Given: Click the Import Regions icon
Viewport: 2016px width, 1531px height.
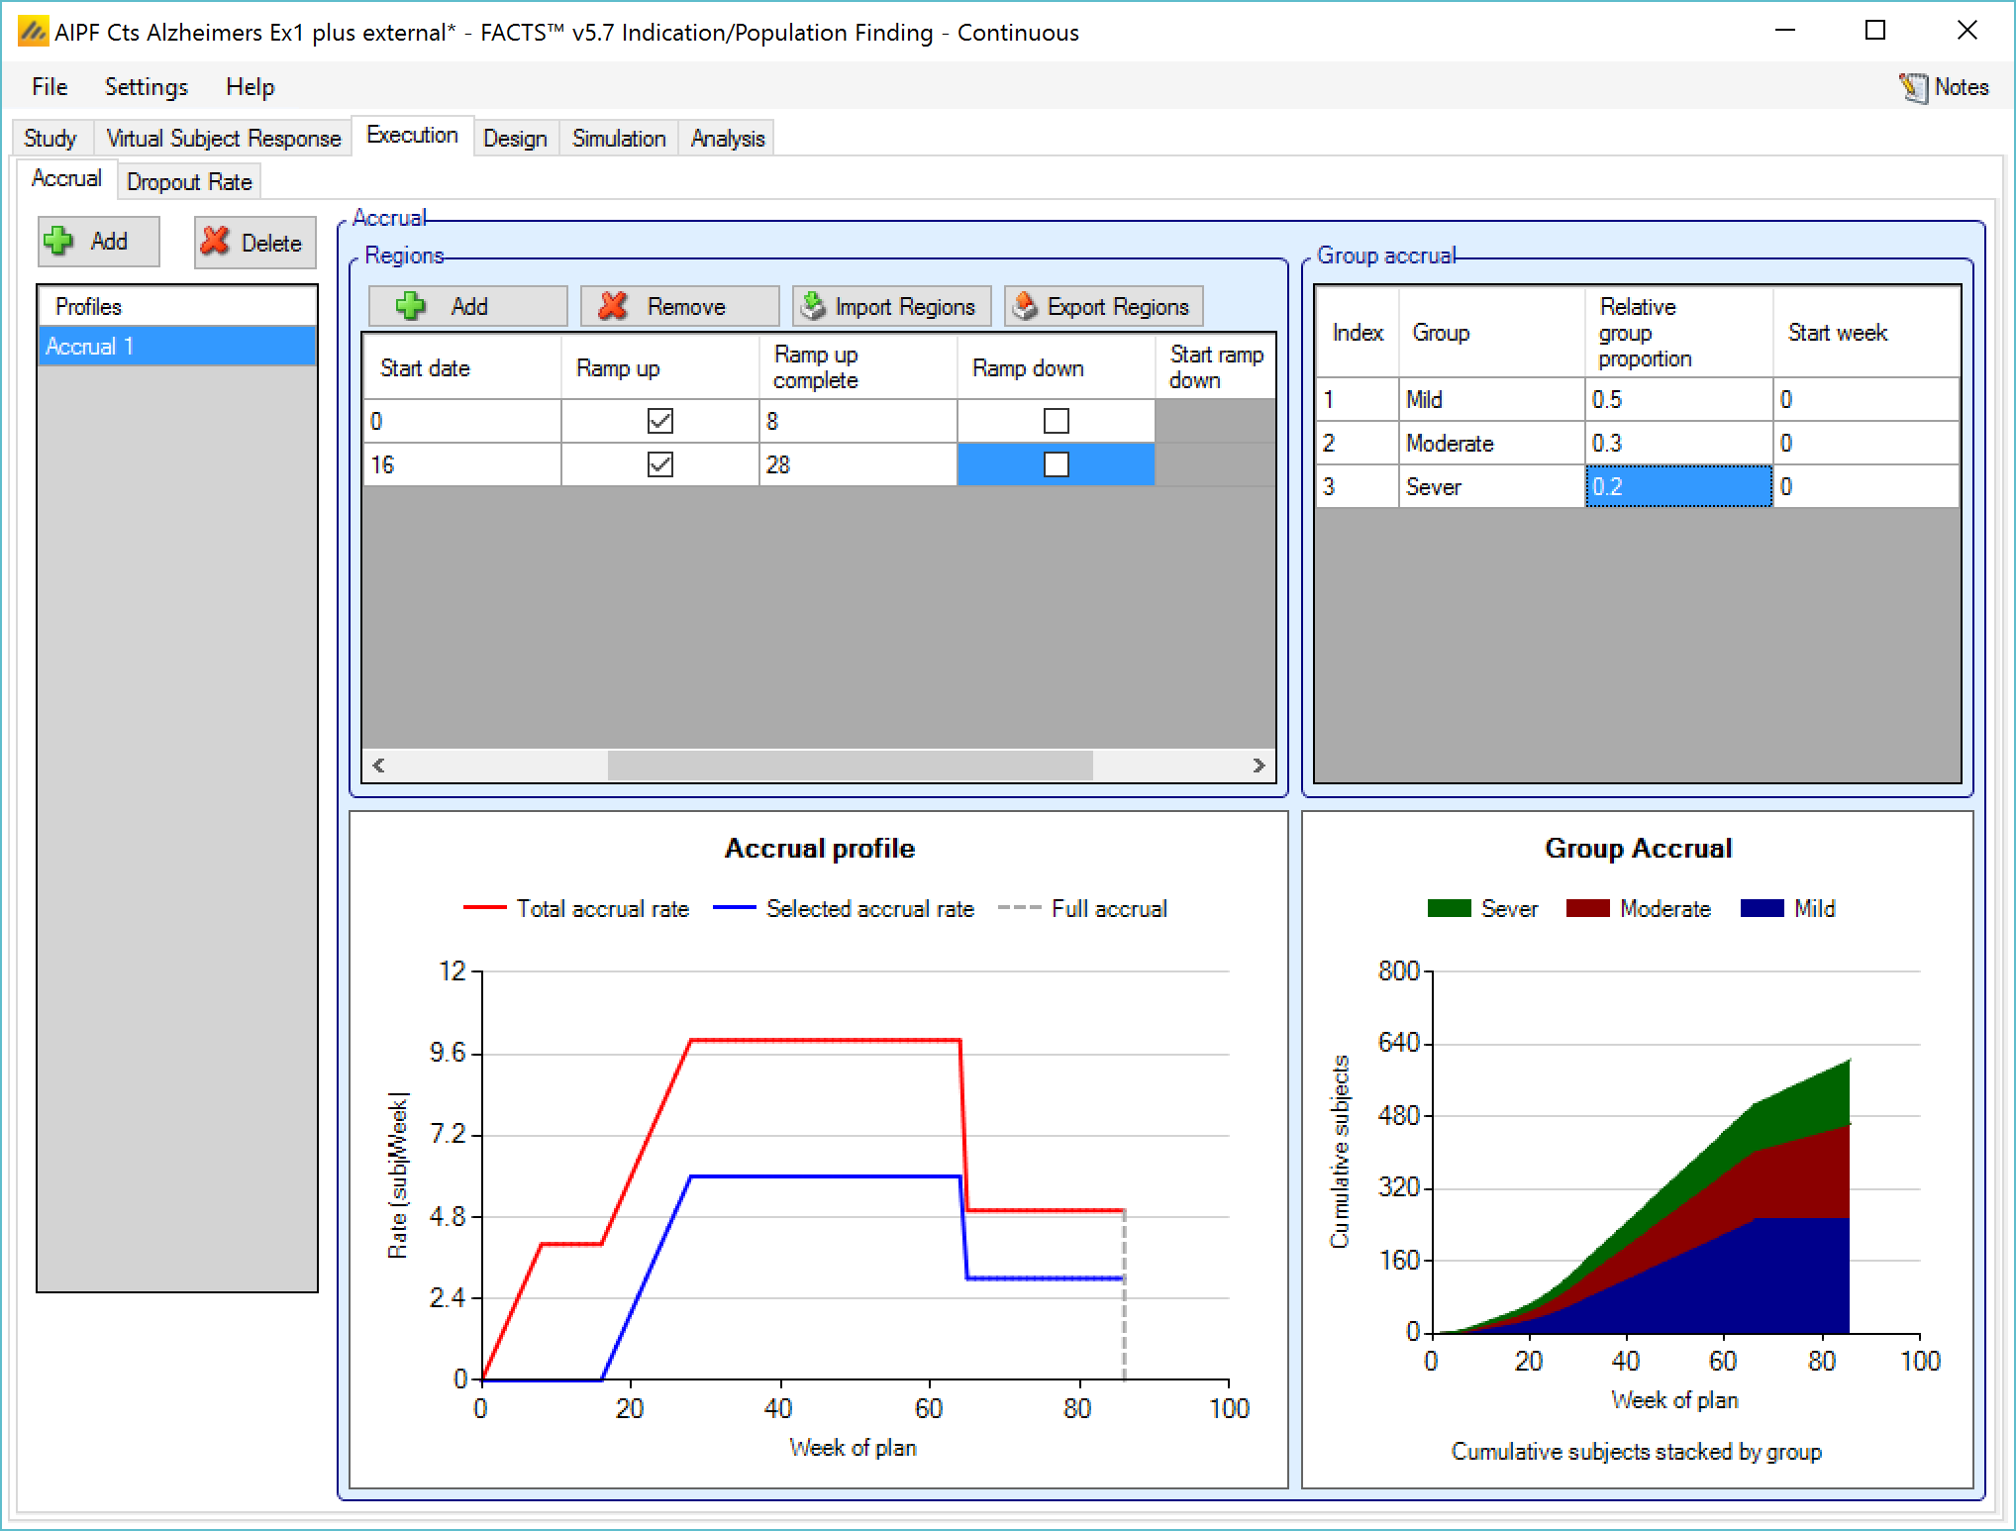Looking at the screenshot, I should (813, 306).
